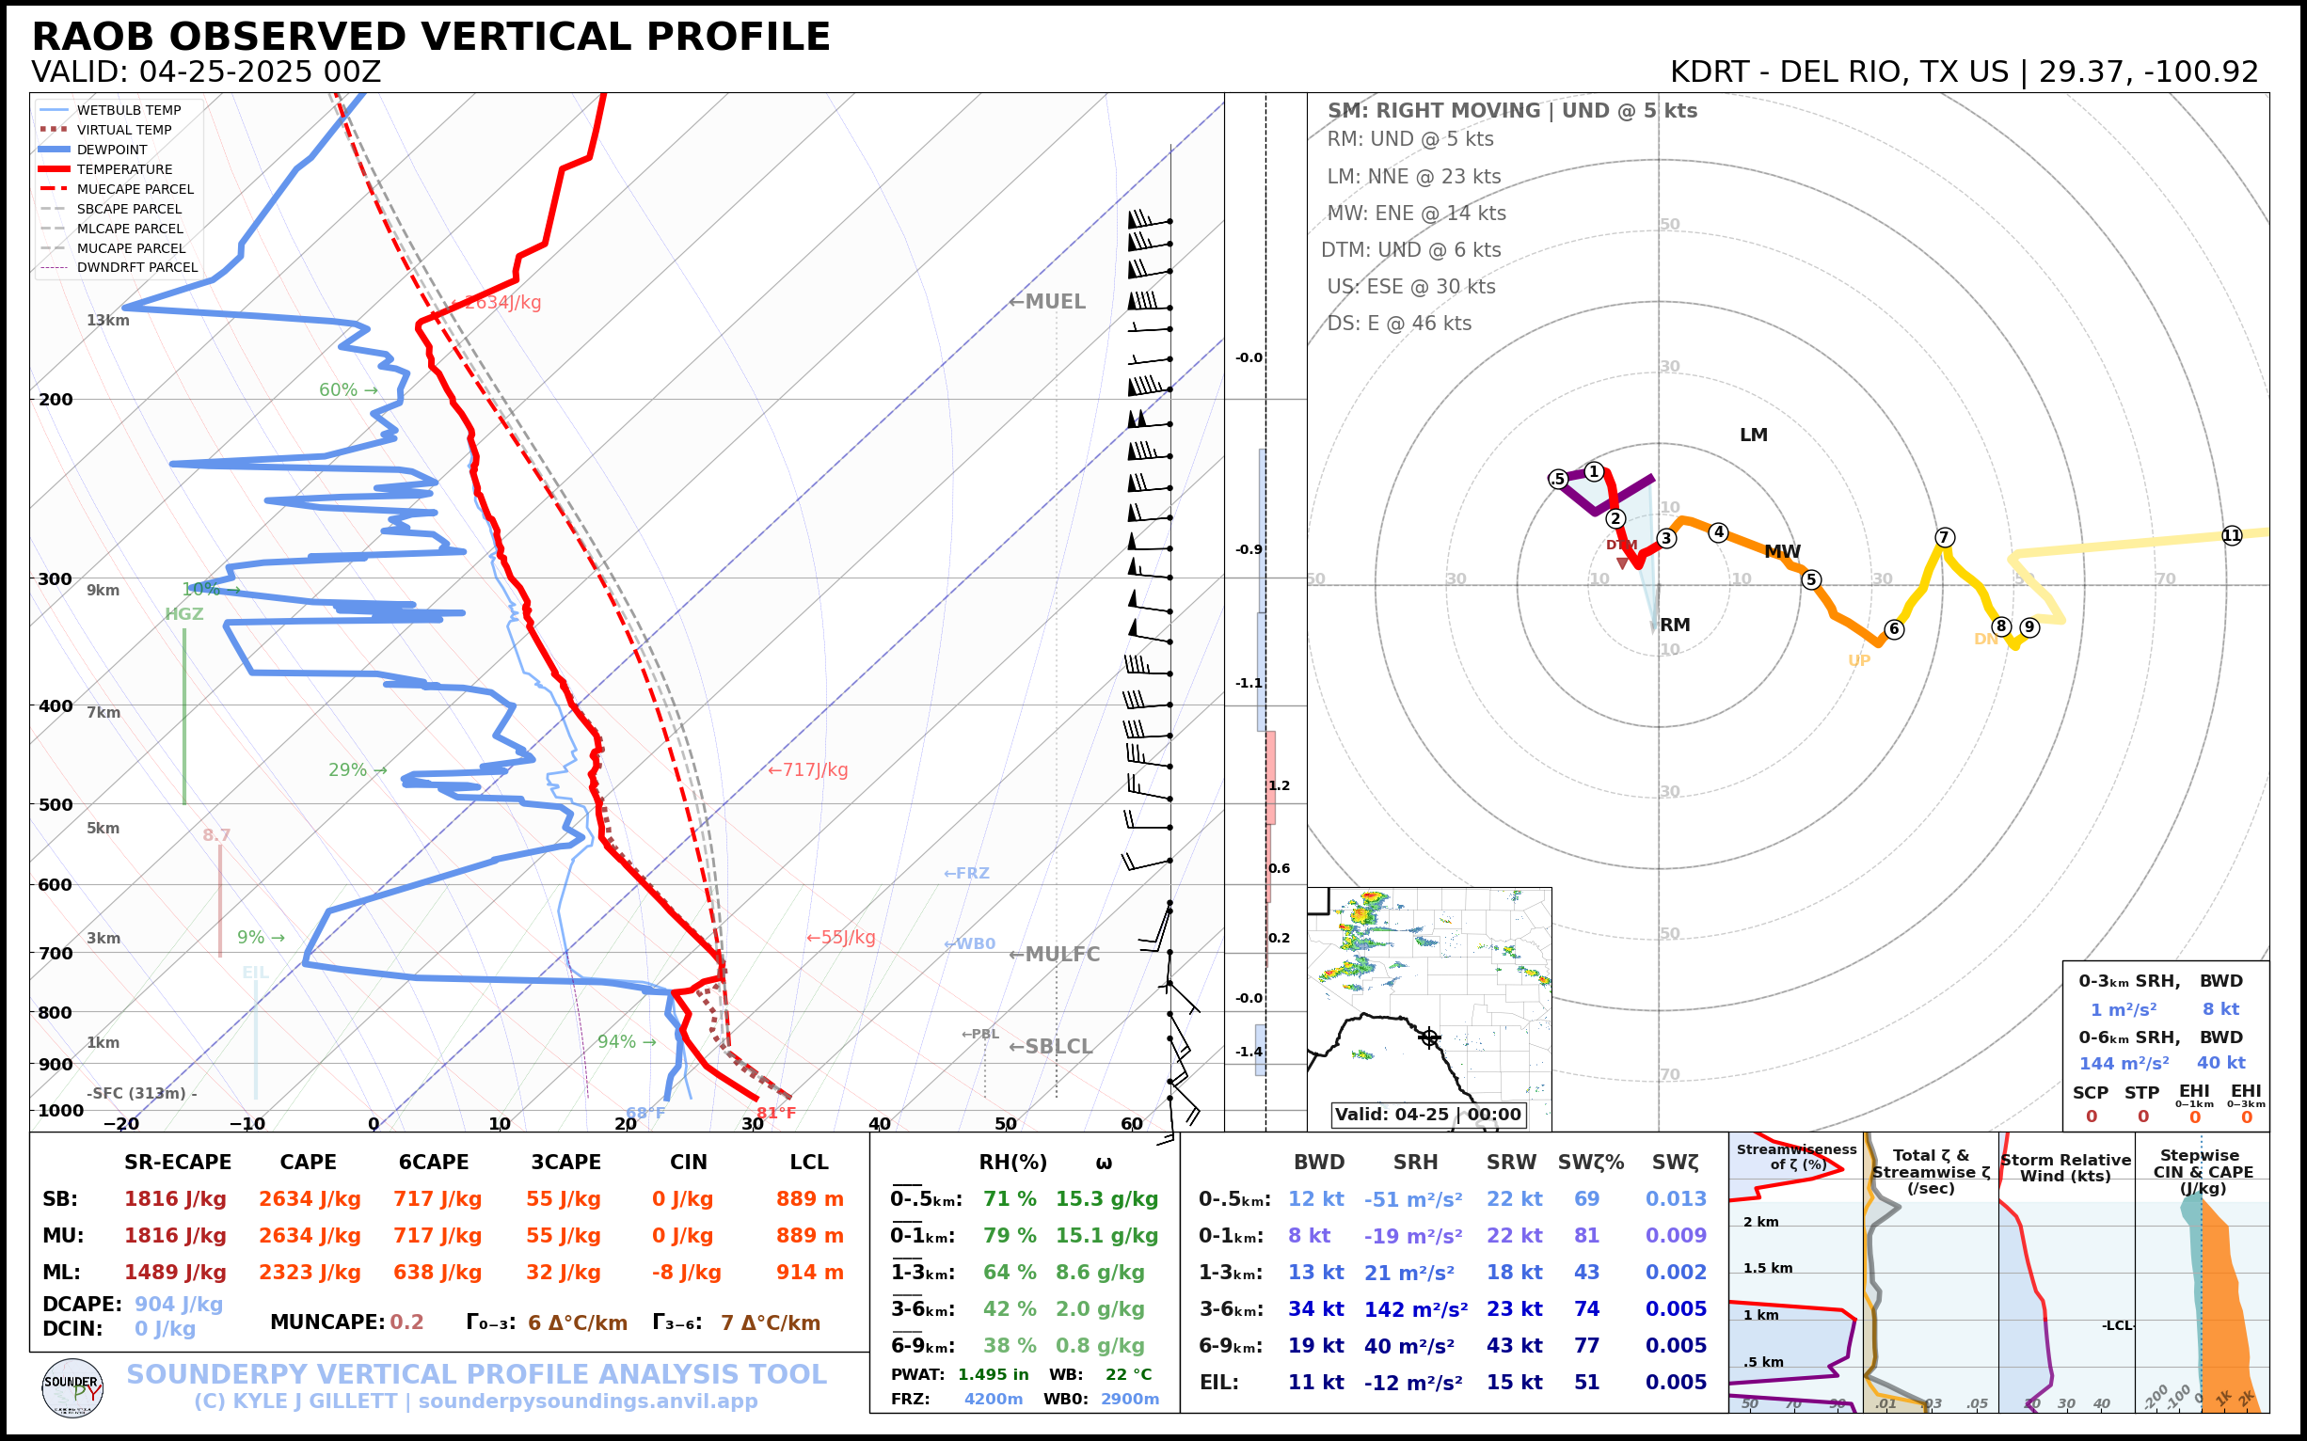Screen dimensions: 2307x1441
Task: Click the SB CAPE value 2634 J/kg
Action: (x=309, y=1199)
